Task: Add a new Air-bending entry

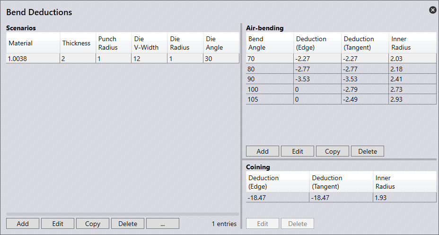Action: [x=263, y=151]
